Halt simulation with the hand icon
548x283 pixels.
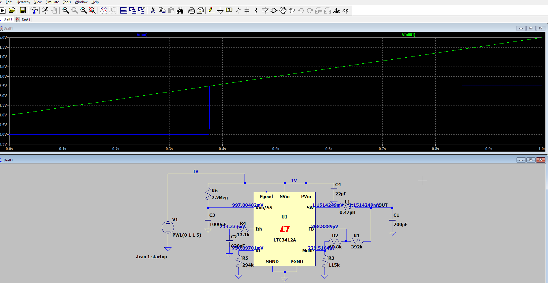click(x=54, y=11)
